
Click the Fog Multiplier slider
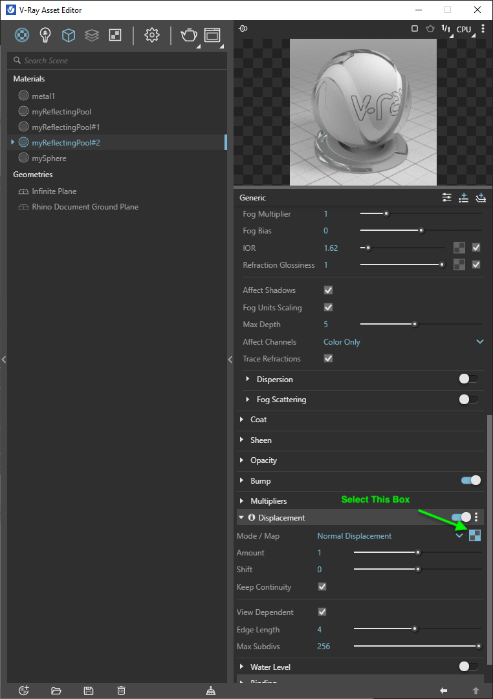(x=421, y=213)
